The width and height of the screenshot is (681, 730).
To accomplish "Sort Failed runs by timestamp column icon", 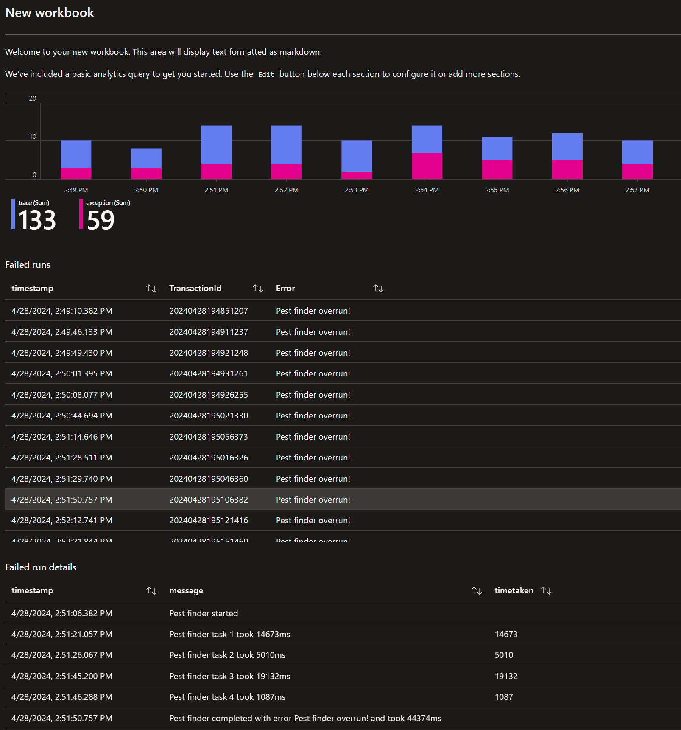I will click(151, 289).
